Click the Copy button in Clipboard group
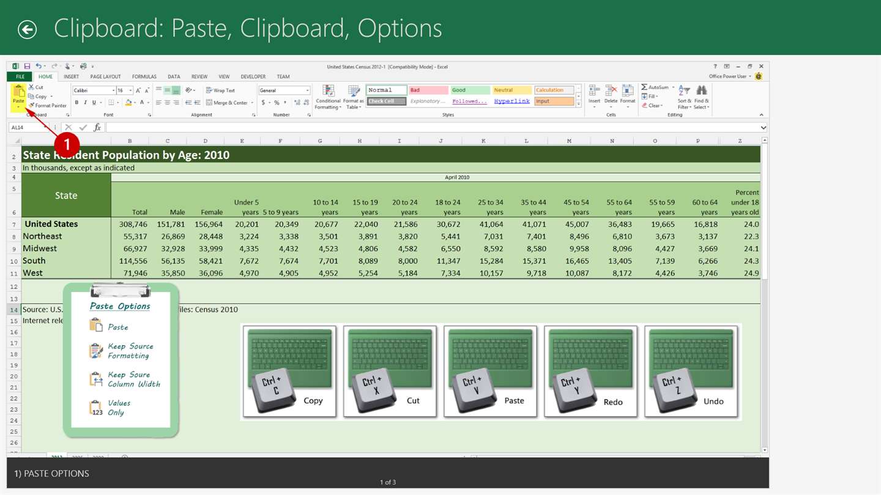The image size is (881, 495). (x=38, y=97)
